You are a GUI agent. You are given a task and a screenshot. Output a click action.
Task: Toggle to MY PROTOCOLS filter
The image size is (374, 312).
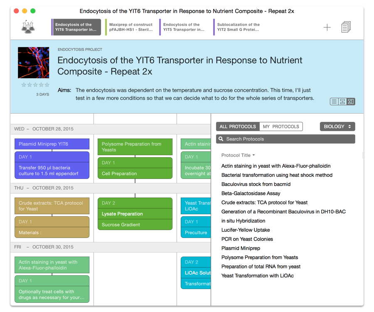tap(281, 126)
